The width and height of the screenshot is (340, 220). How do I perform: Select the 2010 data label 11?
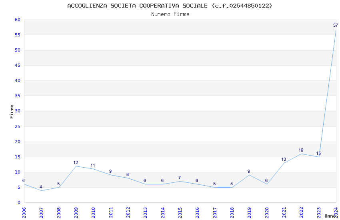pos(93,165)
